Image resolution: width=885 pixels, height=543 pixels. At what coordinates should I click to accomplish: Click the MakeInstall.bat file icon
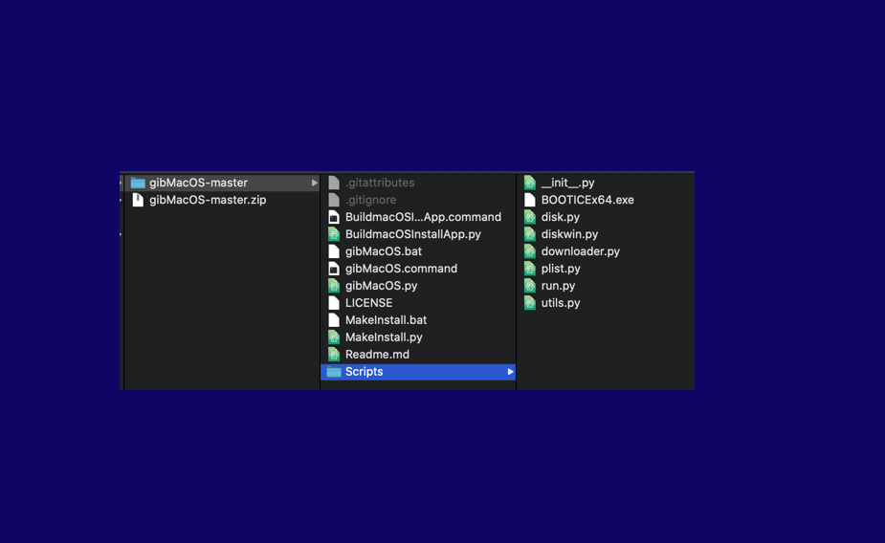coord(334,320)
